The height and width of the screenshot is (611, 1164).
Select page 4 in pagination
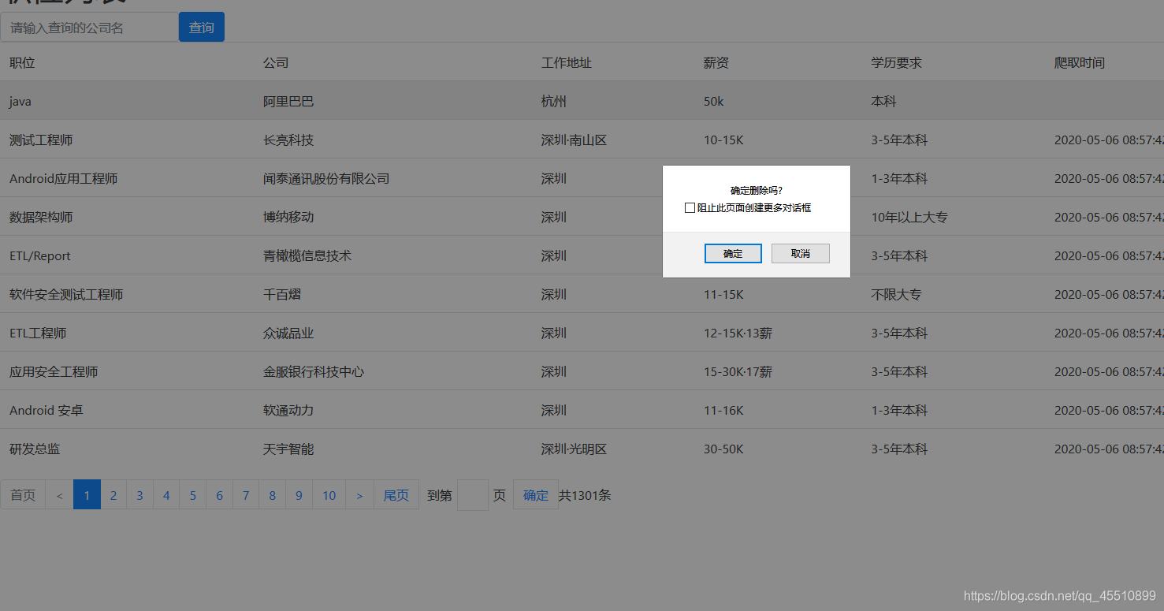click(166, 495)
